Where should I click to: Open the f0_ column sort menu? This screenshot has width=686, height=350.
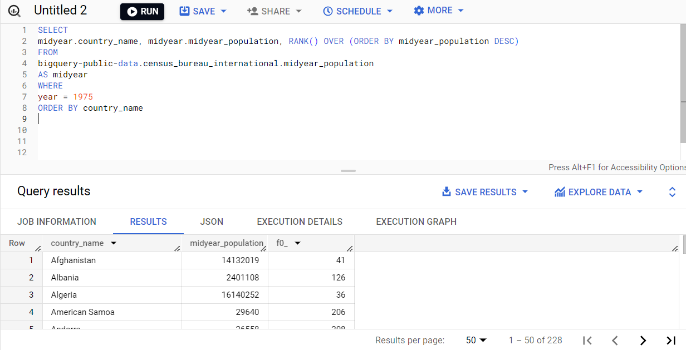click(297, 243)
